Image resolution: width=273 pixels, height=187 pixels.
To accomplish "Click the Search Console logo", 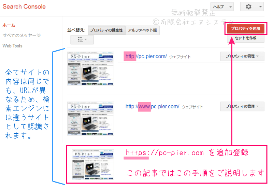I will pos(24,6).
